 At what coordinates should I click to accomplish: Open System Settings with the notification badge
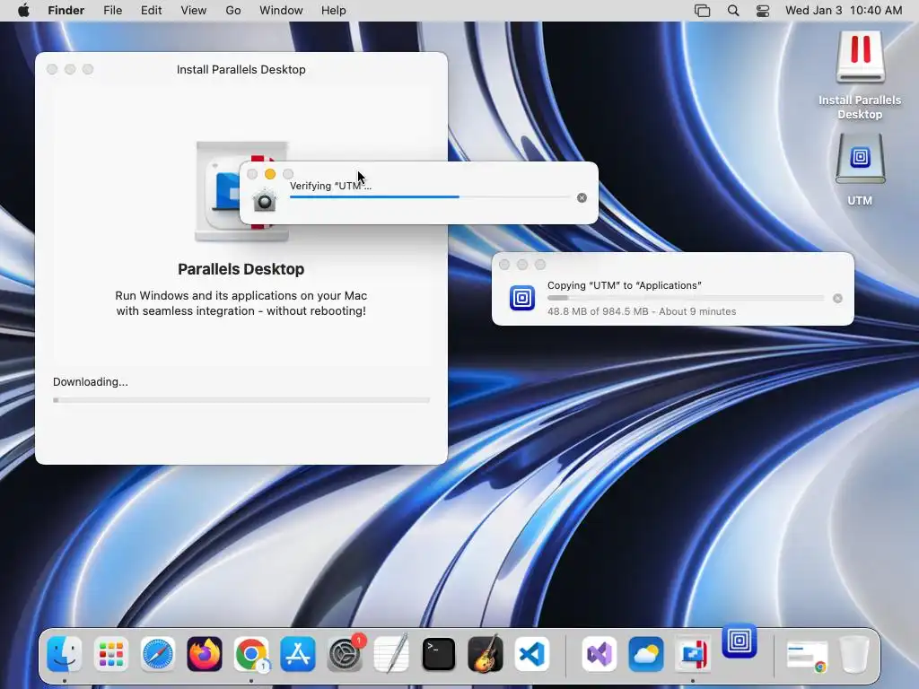click(345, 654)
